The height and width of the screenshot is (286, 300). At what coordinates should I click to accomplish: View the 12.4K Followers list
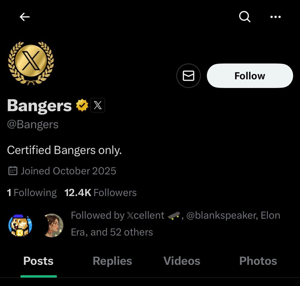[100, 193]
